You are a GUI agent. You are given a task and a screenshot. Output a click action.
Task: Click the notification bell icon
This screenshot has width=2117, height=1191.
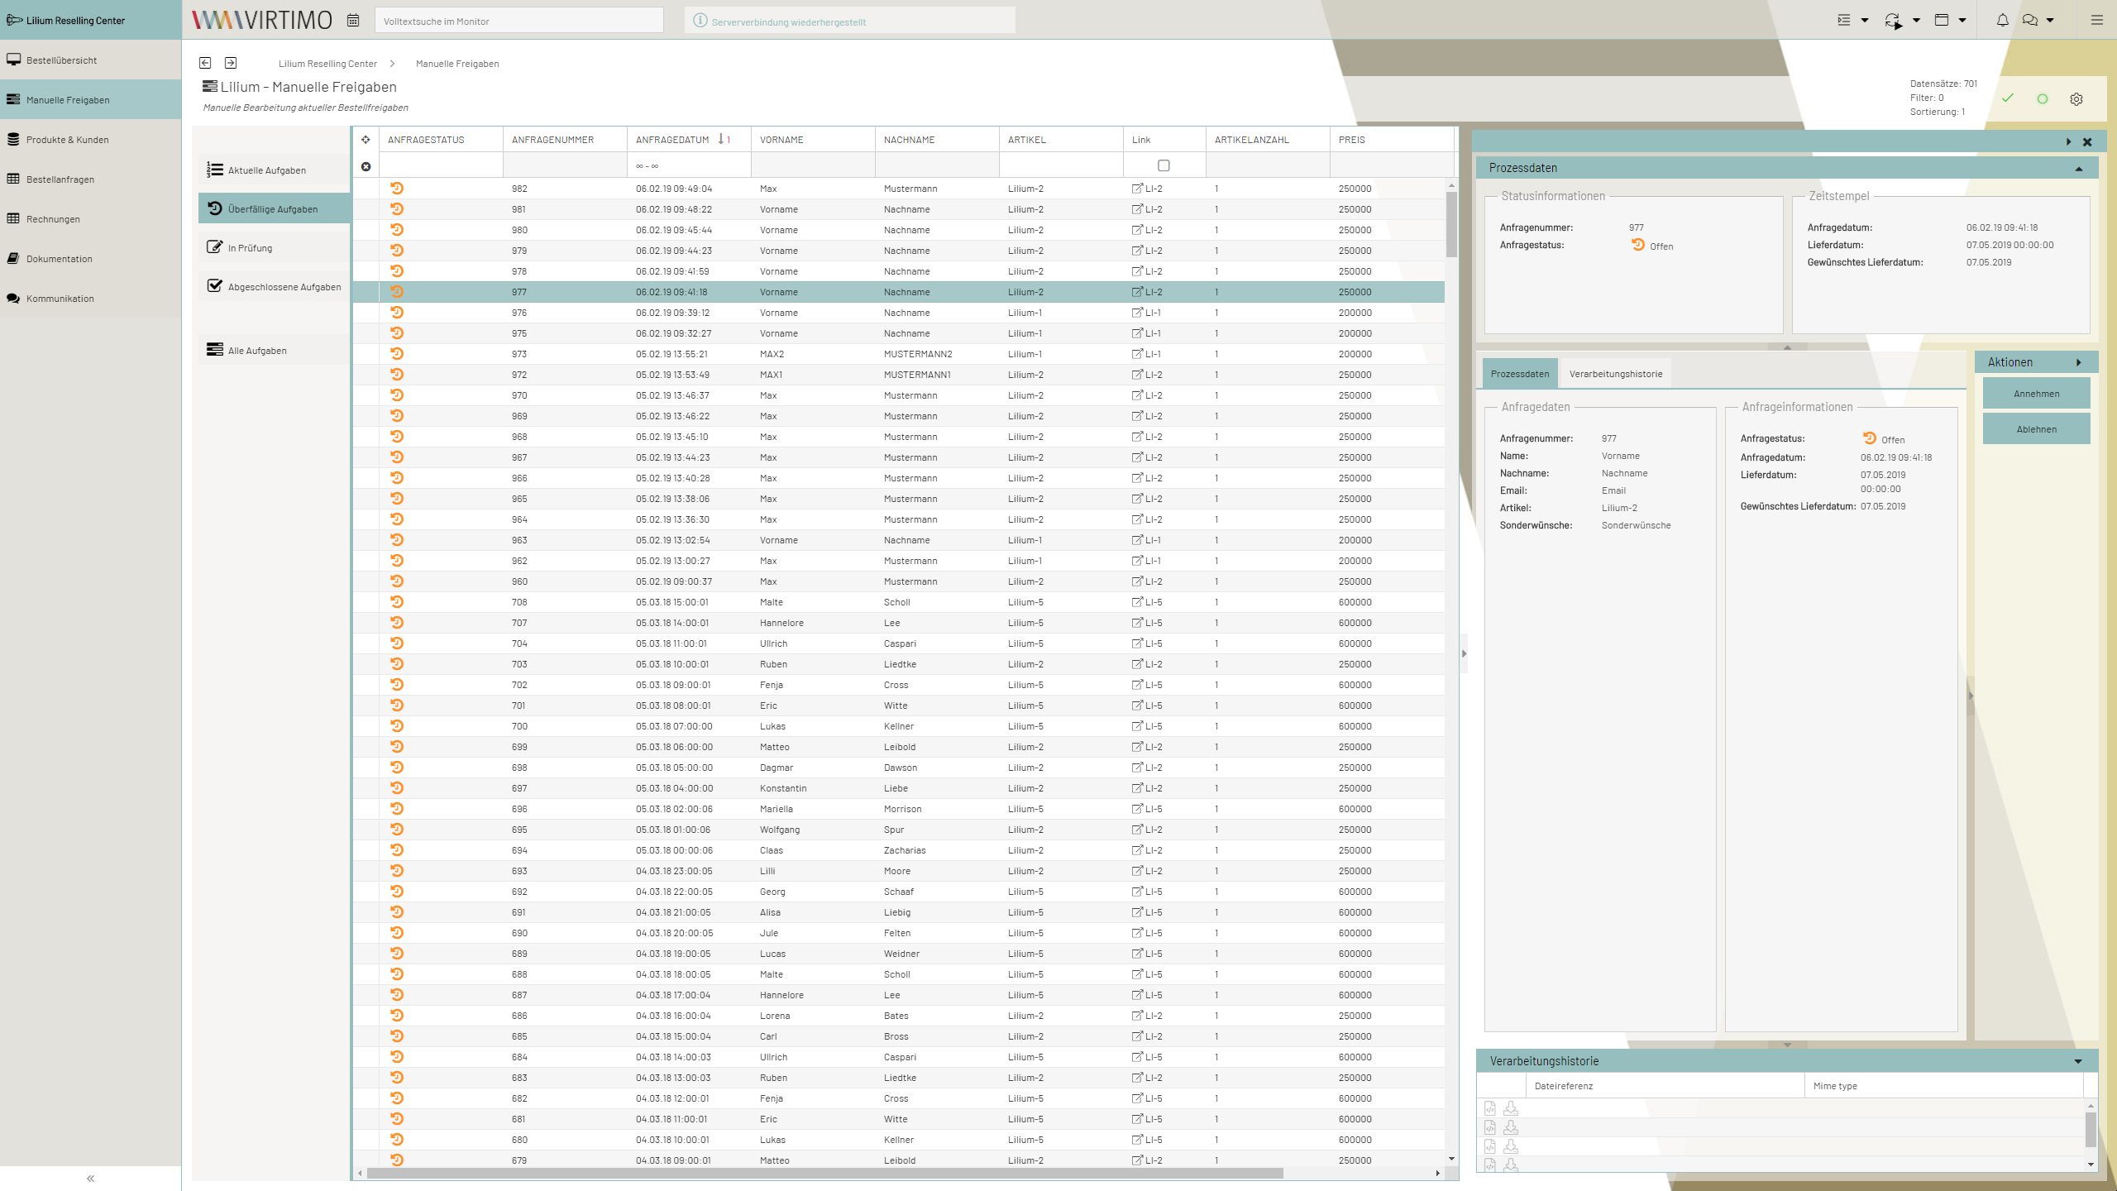pos(2002,21)
